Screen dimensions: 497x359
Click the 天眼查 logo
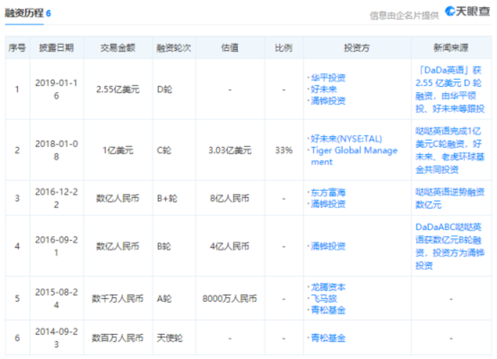point(467,11)
